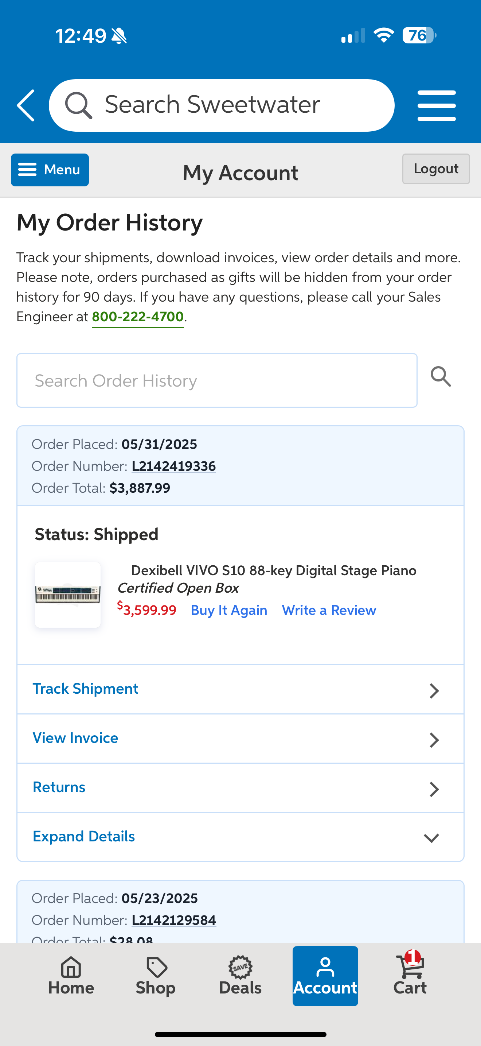481x1046 pixels.
Task: Focus the Search Order History field
Action: (x=216, y=380)
